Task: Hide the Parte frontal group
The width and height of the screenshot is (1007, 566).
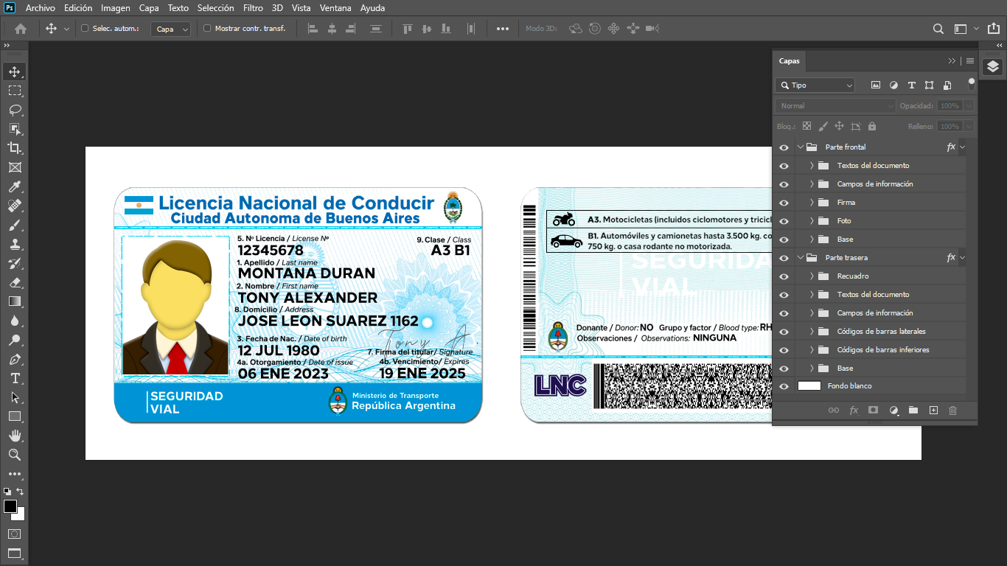Action: click(784, 147)
